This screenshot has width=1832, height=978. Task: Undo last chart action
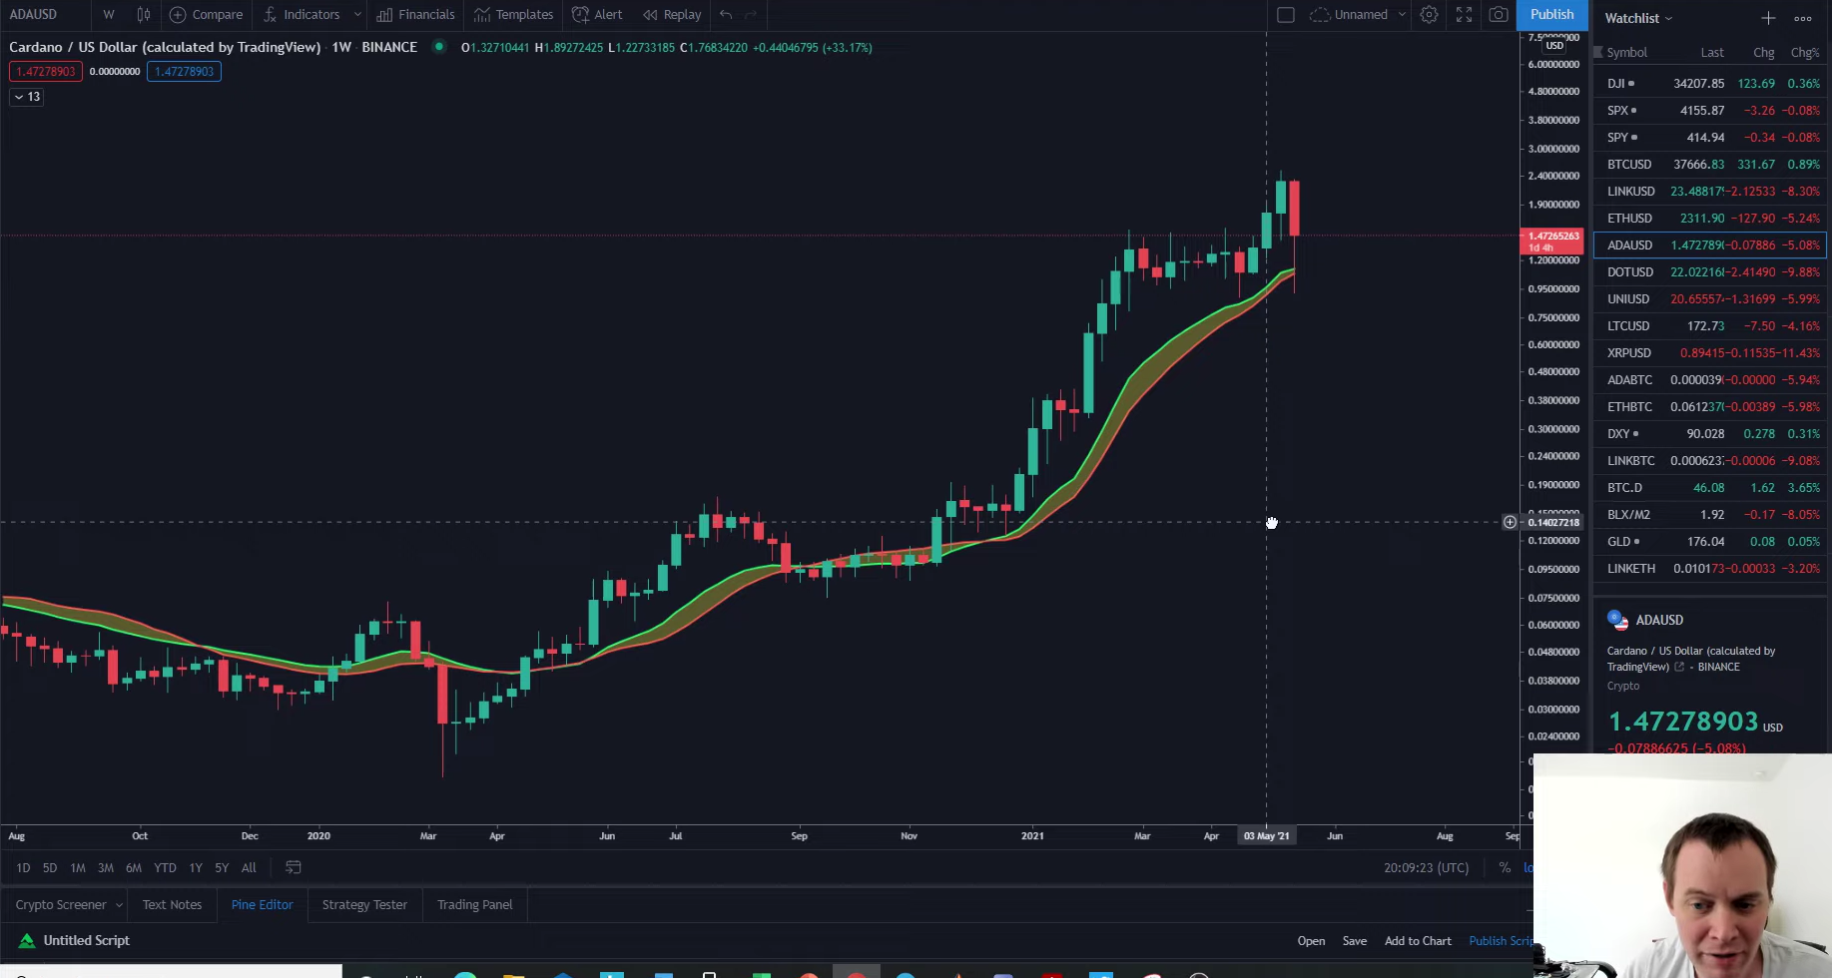726,14
